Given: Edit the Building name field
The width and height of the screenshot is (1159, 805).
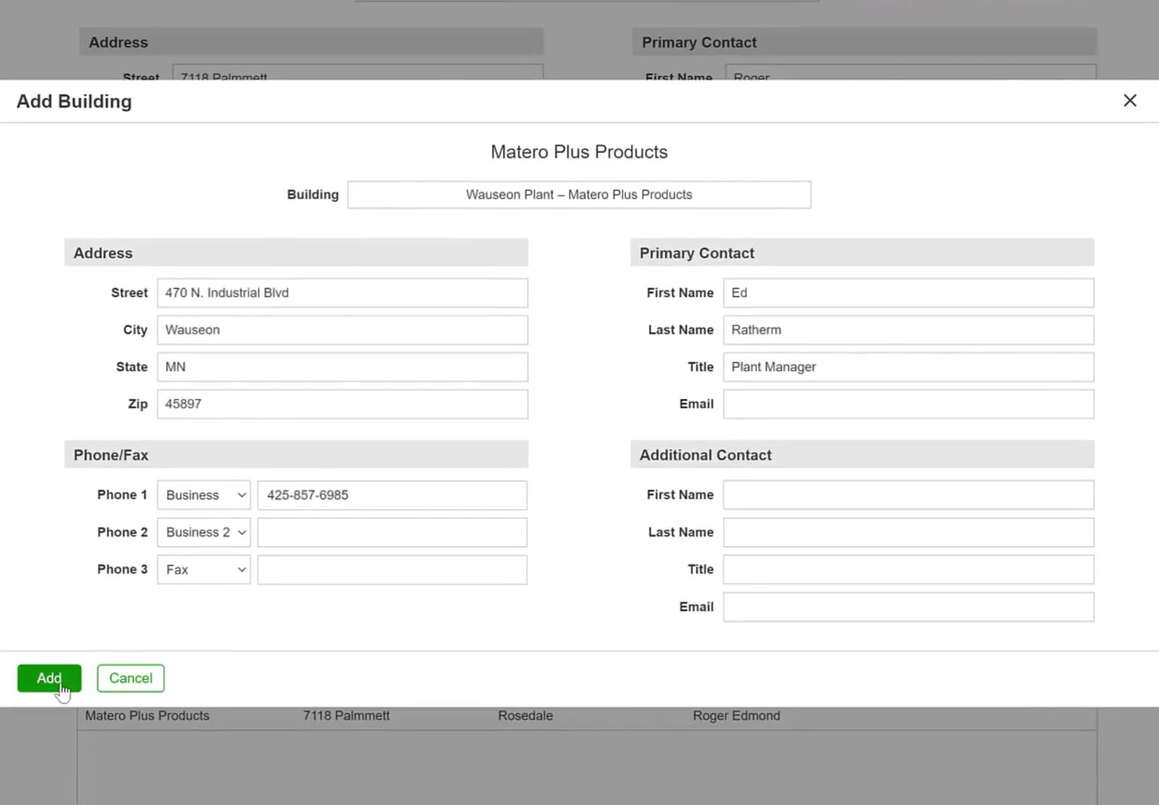Looking at the screenshot, I should point(579,195).
